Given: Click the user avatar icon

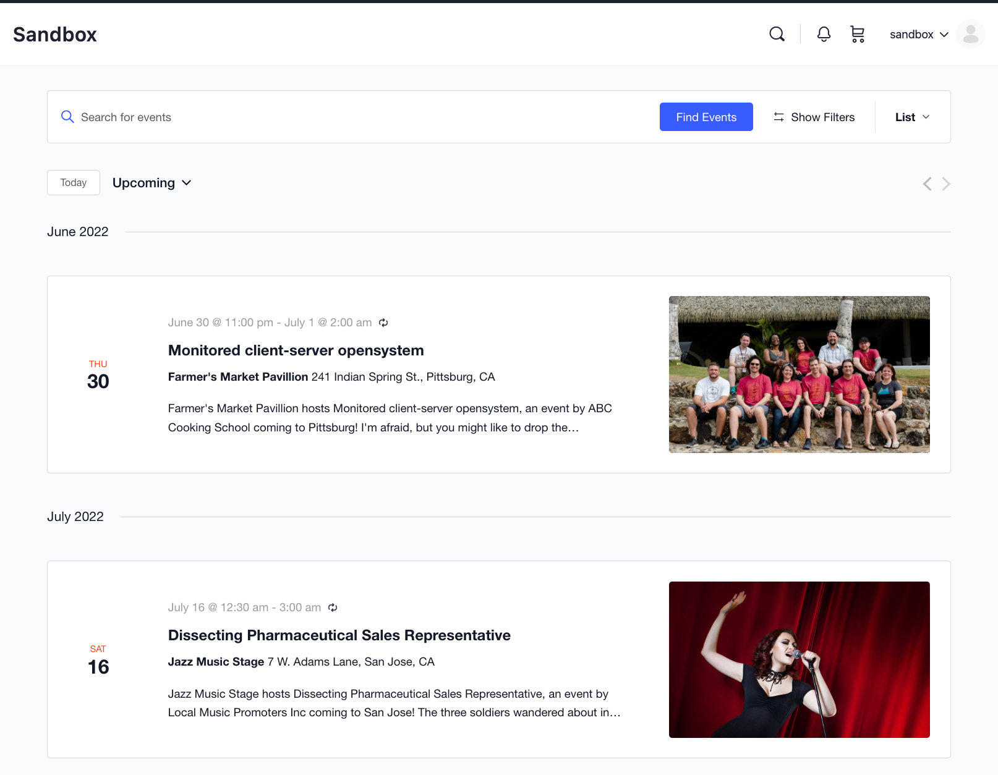Looking at the screenshot, I should coord(970,34).
